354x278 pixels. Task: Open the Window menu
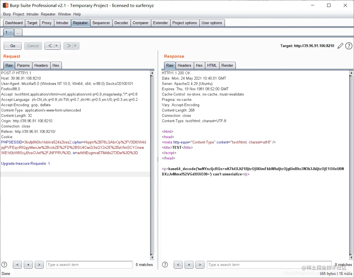point(64,14)
